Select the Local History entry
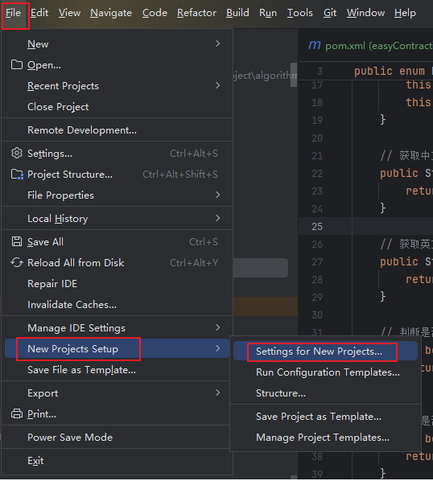433x481 pixels. pyautogui.click(x=117, y=218)
